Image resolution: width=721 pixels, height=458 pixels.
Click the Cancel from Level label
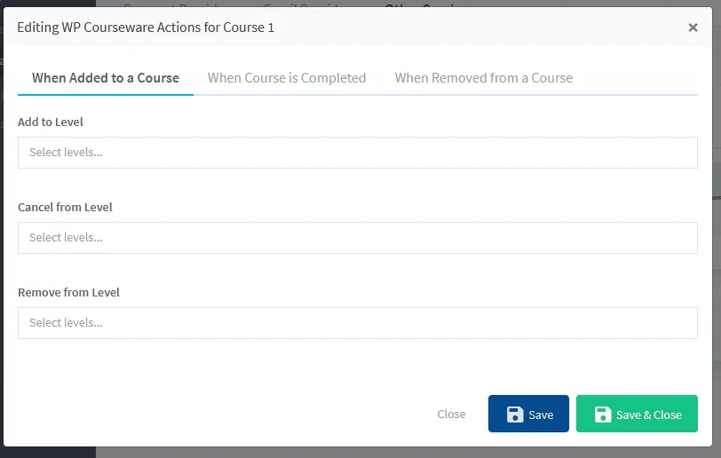65,207
